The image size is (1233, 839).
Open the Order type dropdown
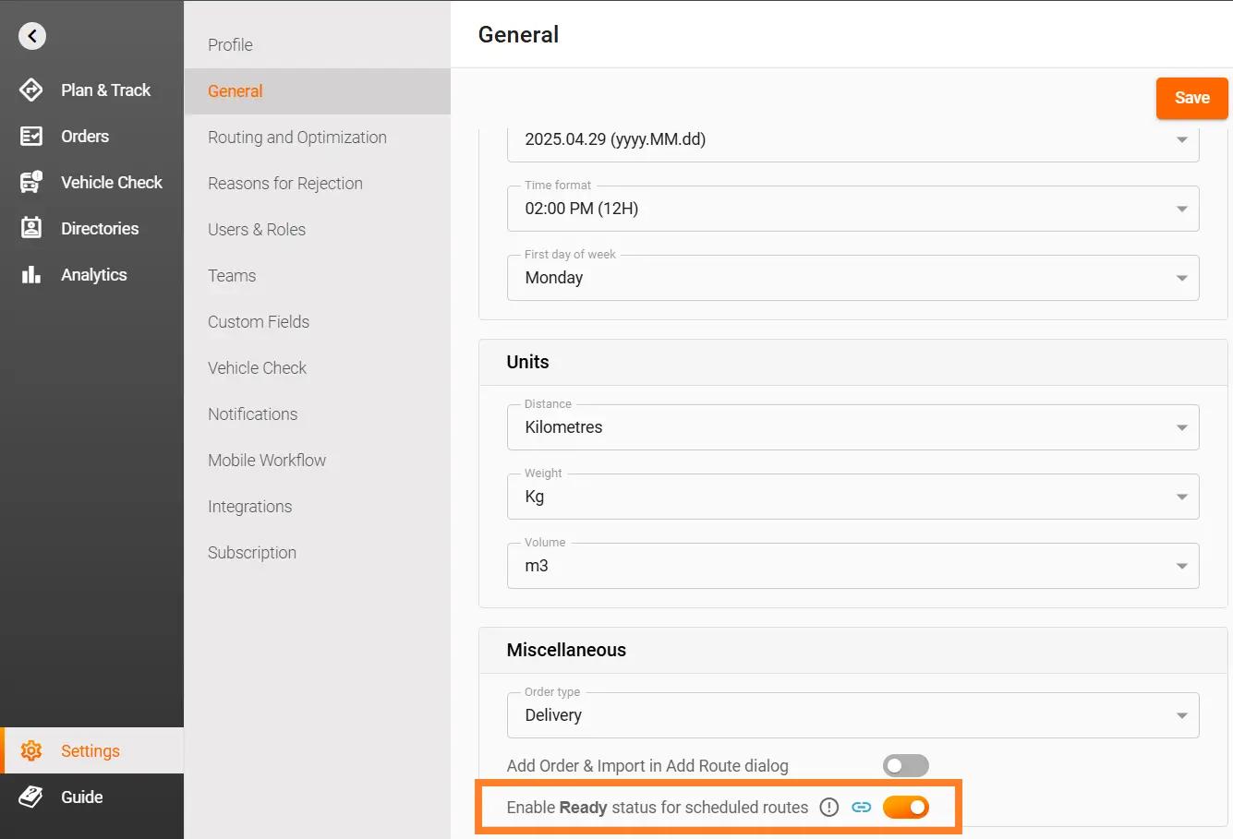[852, 715]
